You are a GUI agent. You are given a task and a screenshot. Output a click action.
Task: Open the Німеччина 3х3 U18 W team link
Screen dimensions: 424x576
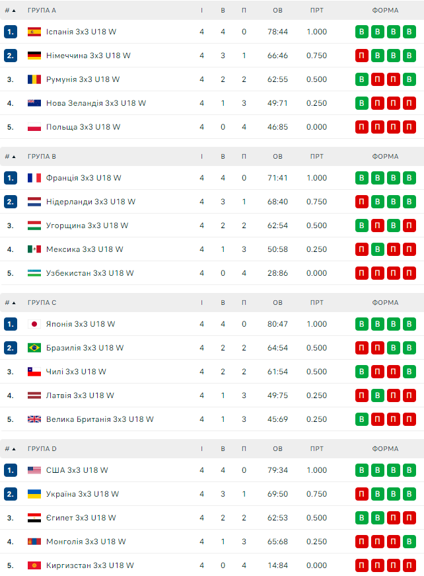(88, 56)
